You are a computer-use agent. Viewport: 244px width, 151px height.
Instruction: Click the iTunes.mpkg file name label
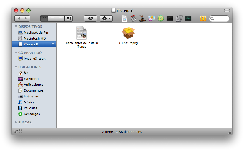(x=128, y=43)
